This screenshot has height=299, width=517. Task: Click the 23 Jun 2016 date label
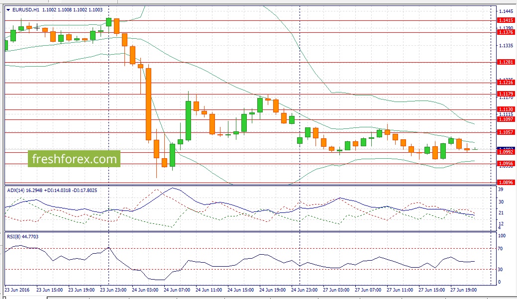17,289
